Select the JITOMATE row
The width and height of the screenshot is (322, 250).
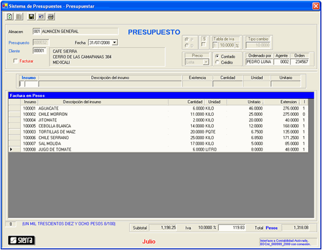click(158, 120)
